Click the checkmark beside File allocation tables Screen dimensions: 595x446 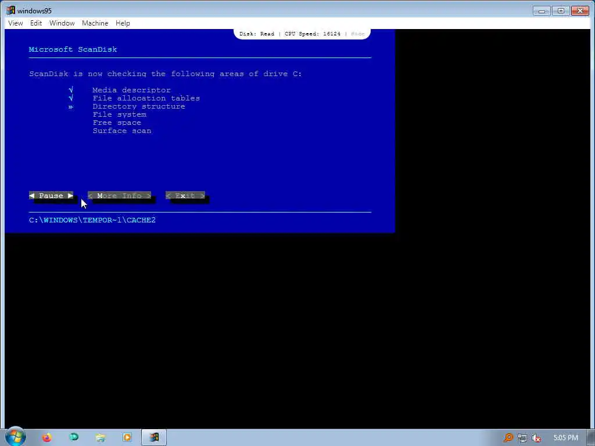tap(70, 98)
